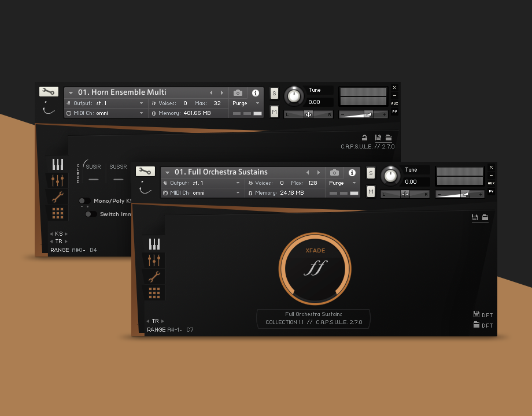
Task: Click the lock icon in Horn Ensemble panel
Action: point(364,138)
